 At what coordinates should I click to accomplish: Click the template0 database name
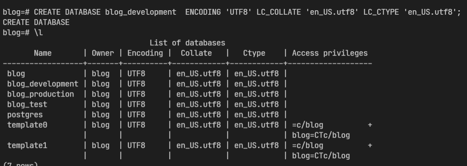[27, 125]
